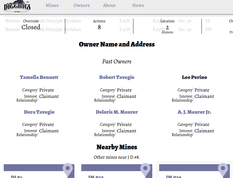Open owner Dora Tavegie's page
Viewport: 233px width, 178px height.
[39, 112]
